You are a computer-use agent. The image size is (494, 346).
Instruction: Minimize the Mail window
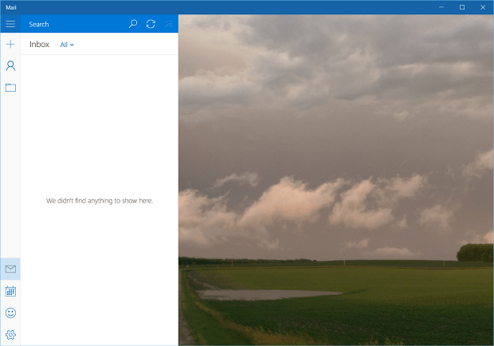click(x=441, y=7)
